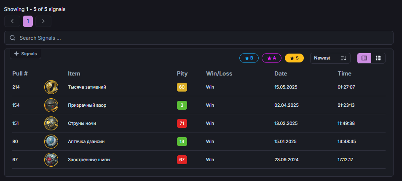Click time 11:49:38
This screenshot has width=402, height=181.
(x=346, y=123)
